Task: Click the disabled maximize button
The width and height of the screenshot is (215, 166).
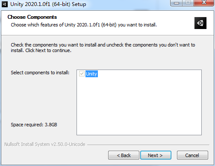Action: click(x=188, y=3)
